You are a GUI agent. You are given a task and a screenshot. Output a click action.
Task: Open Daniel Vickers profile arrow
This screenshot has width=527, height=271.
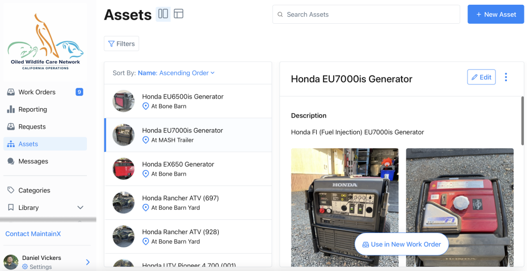[x=87, y=262]
